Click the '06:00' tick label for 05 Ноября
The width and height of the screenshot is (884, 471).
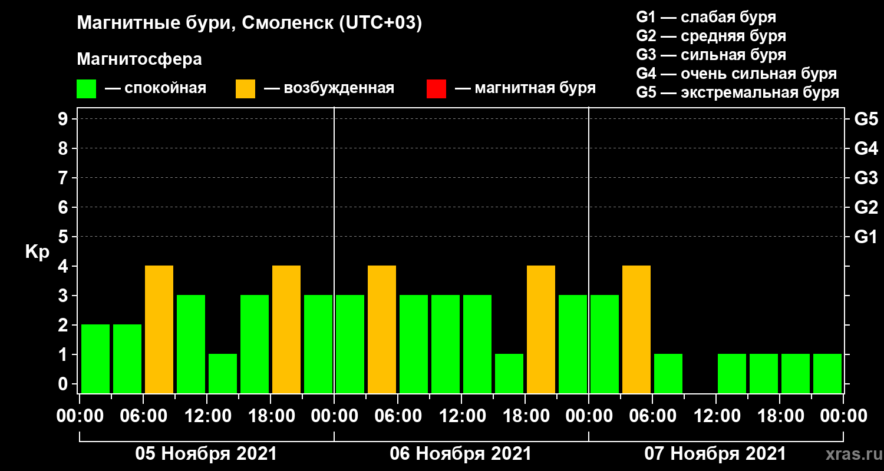coord(143,416)
